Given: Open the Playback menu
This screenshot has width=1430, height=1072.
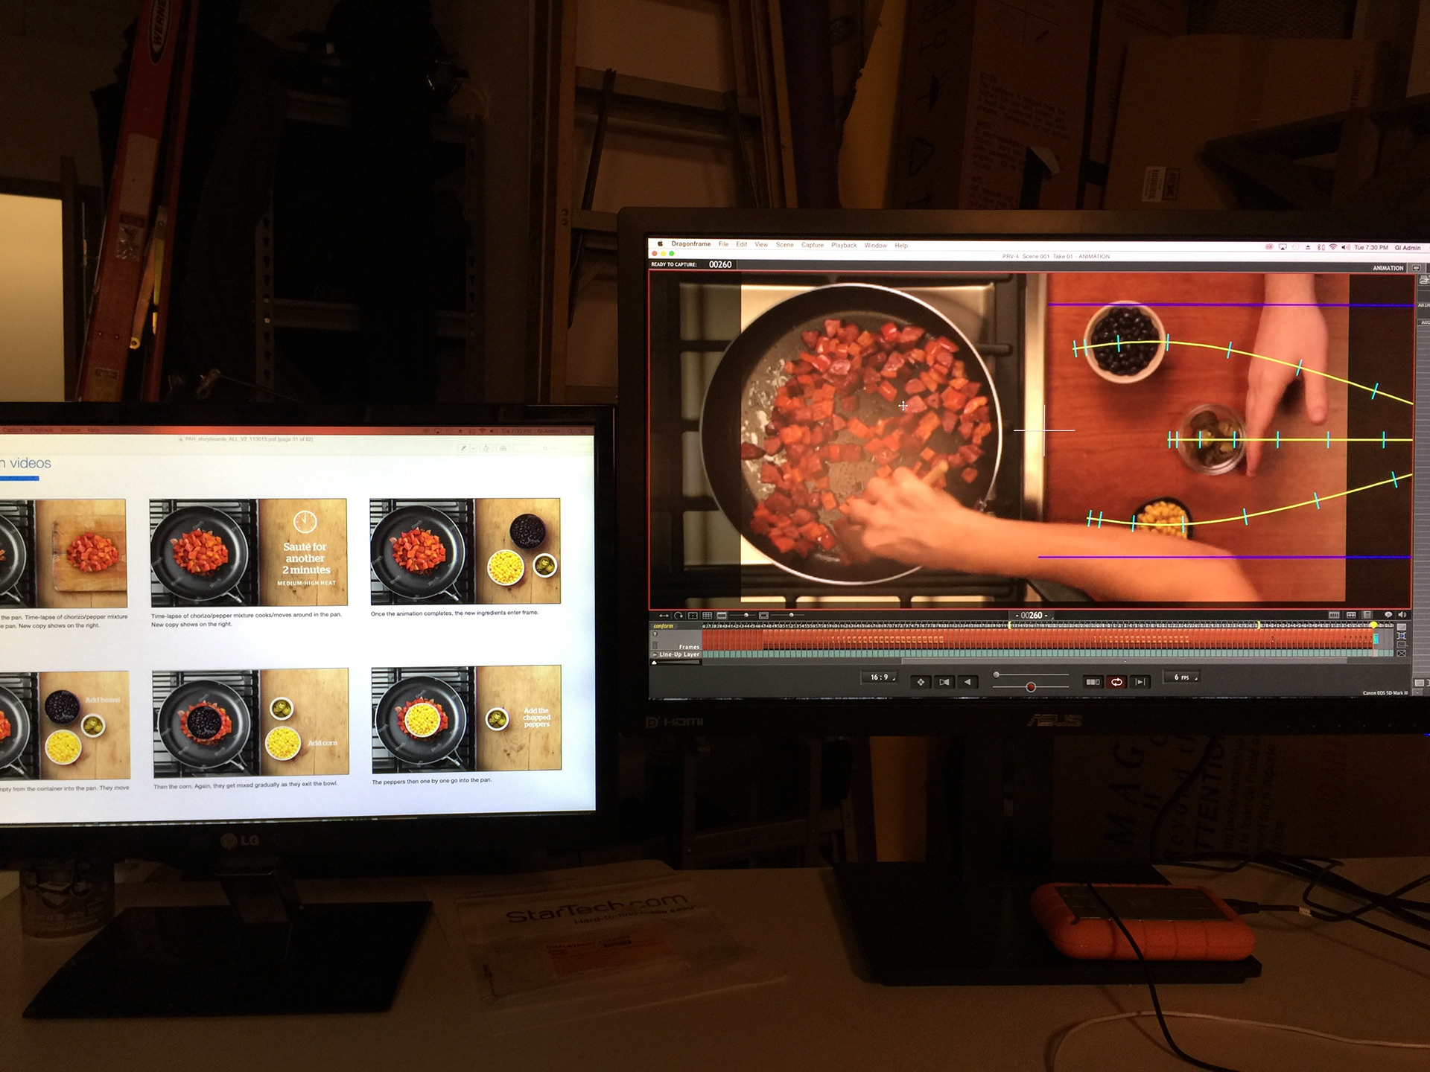Looking at the screenshot, I should (844, 245).
